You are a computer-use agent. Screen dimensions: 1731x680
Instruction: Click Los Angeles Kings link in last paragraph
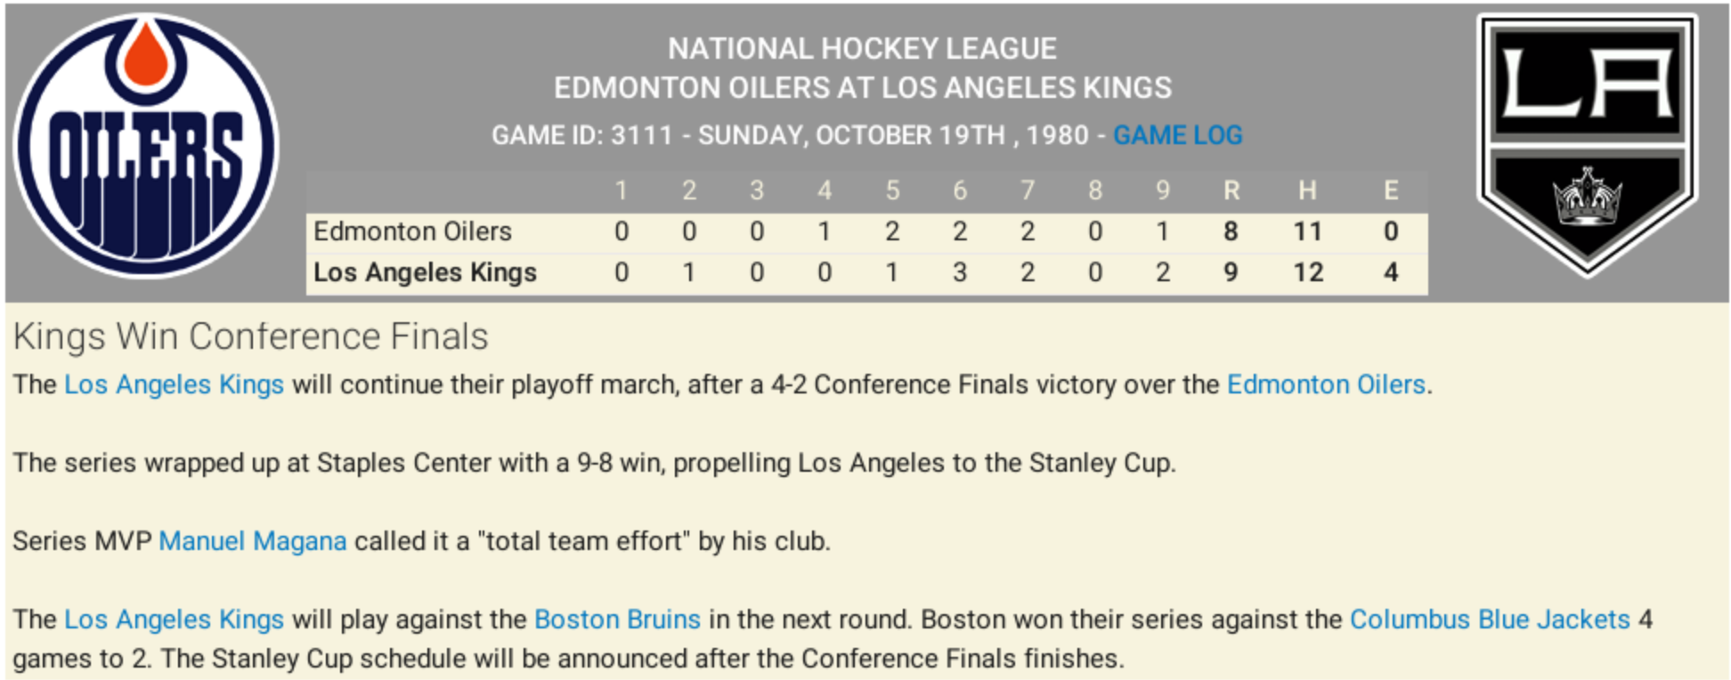pos(174,619)
